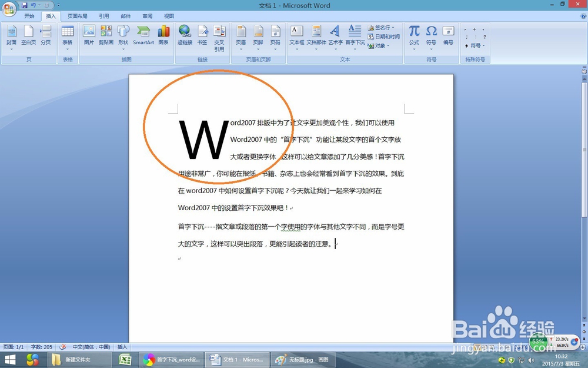Insert a SmartArt graphic
This screenshot has width=588, height=368.
143,35
